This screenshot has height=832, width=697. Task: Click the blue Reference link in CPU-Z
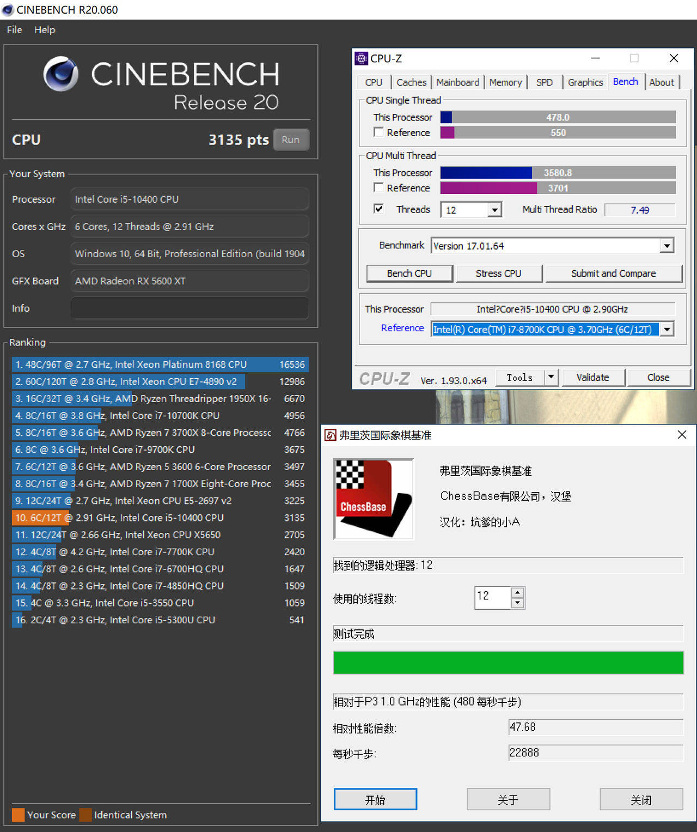coord(402,327)
